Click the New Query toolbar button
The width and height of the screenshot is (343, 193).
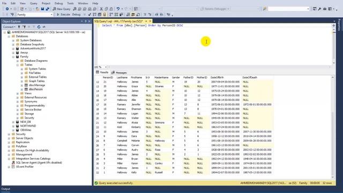62,9
